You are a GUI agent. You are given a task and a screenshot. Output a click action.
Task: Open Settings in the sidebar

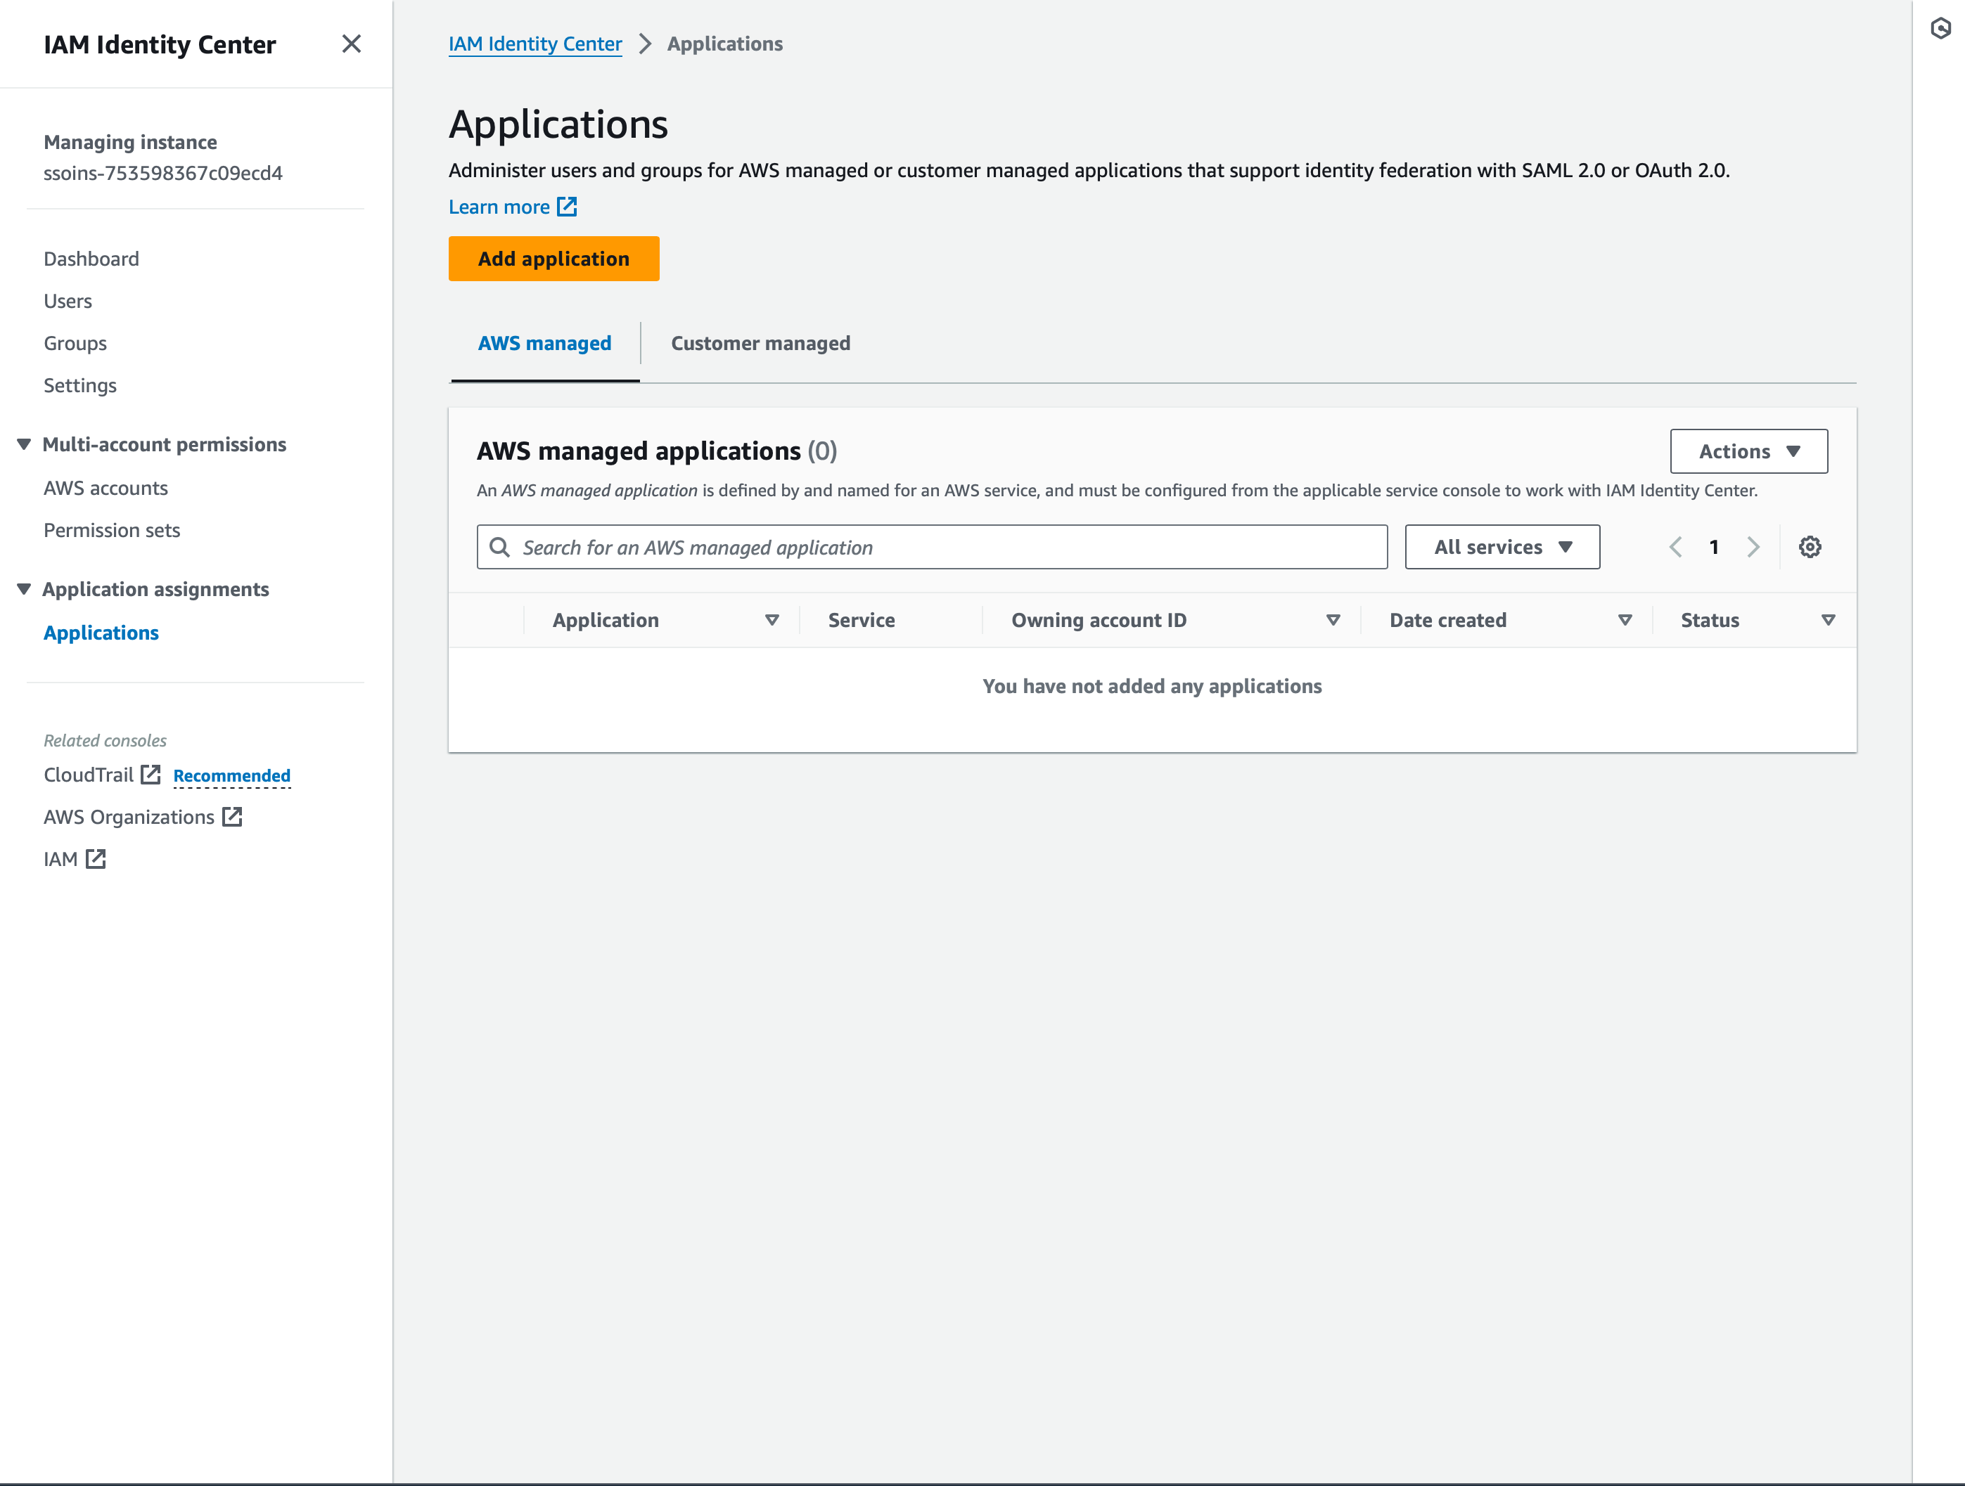[80, 385]
